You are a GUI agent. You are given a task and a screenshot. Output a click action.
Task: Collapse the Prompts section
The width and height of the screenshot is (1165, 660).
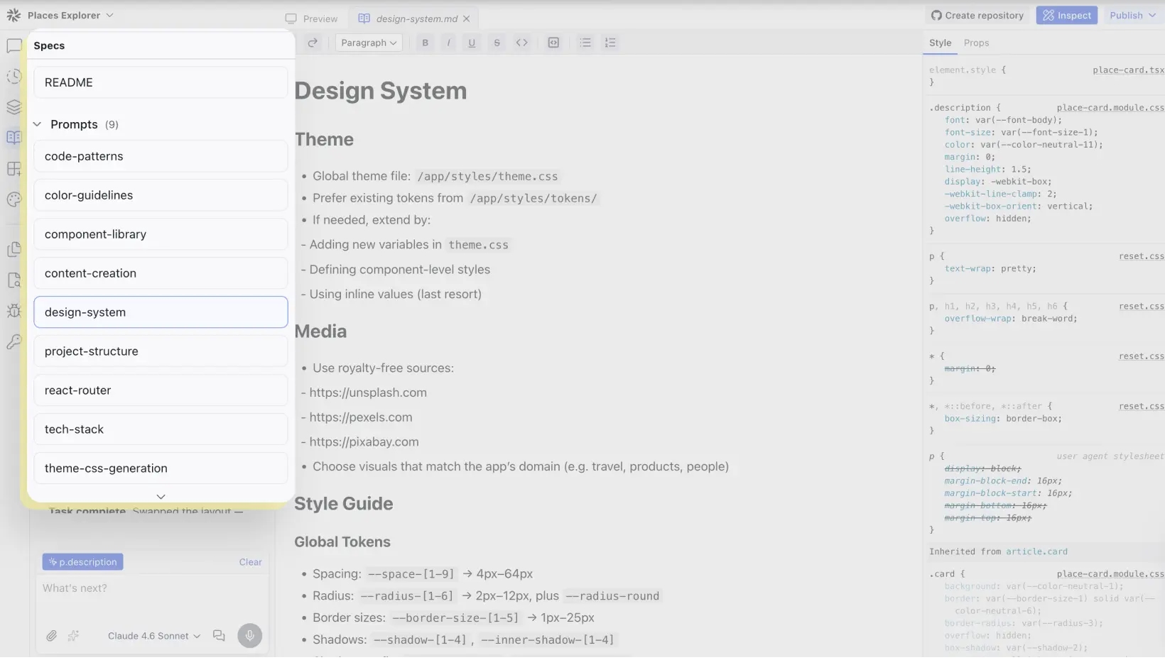[36, 124]
